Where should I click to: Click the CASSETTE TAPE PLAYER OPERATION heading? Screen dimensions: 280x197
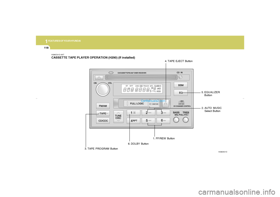coord(93,58)
